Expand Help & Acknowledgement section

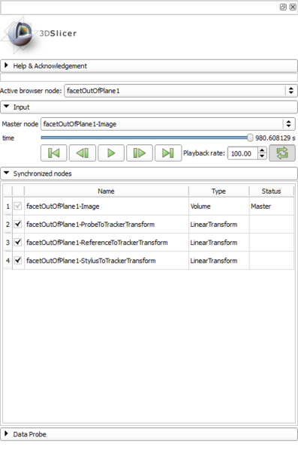coord(149,65)
